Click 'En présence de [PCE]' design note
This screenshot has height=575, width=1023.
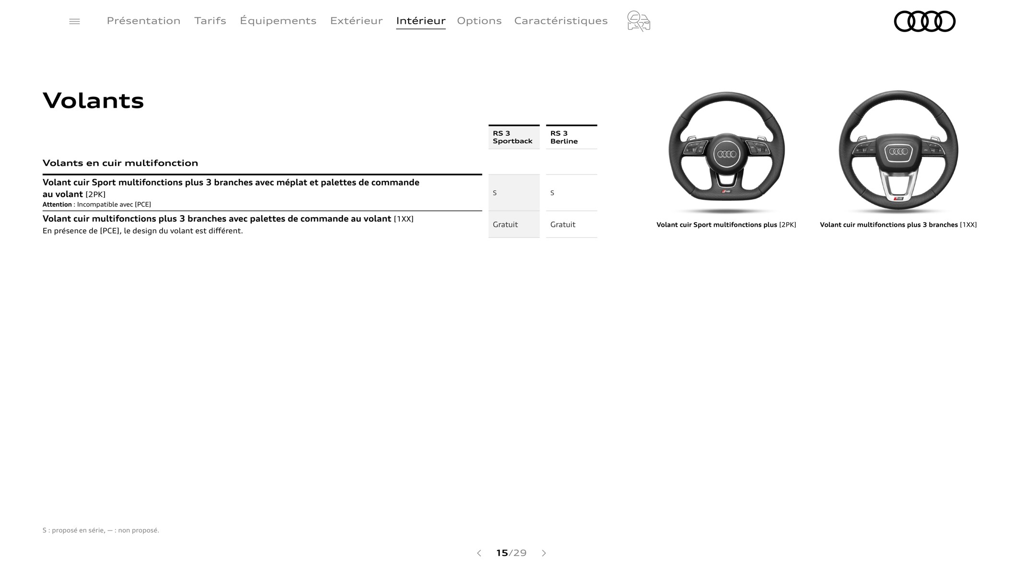[142, 231]
